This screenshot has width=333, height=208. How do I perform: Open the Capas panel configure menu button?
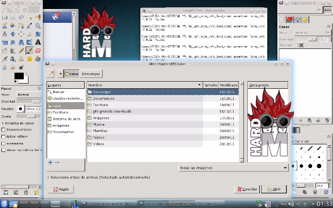(329, 27)
